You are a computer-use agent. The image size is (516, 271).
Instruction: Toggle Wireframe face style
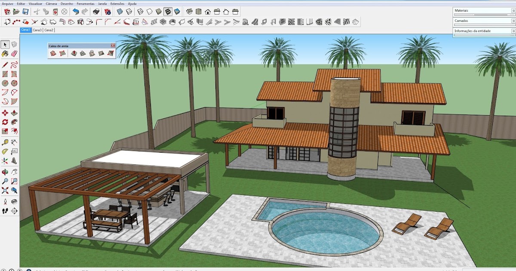point(140,12)
